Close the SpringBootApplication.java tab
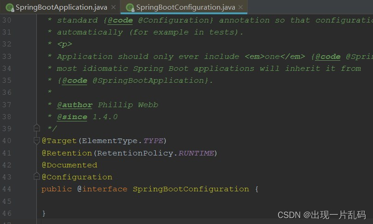The image size is (373, 224). point(114,7)
